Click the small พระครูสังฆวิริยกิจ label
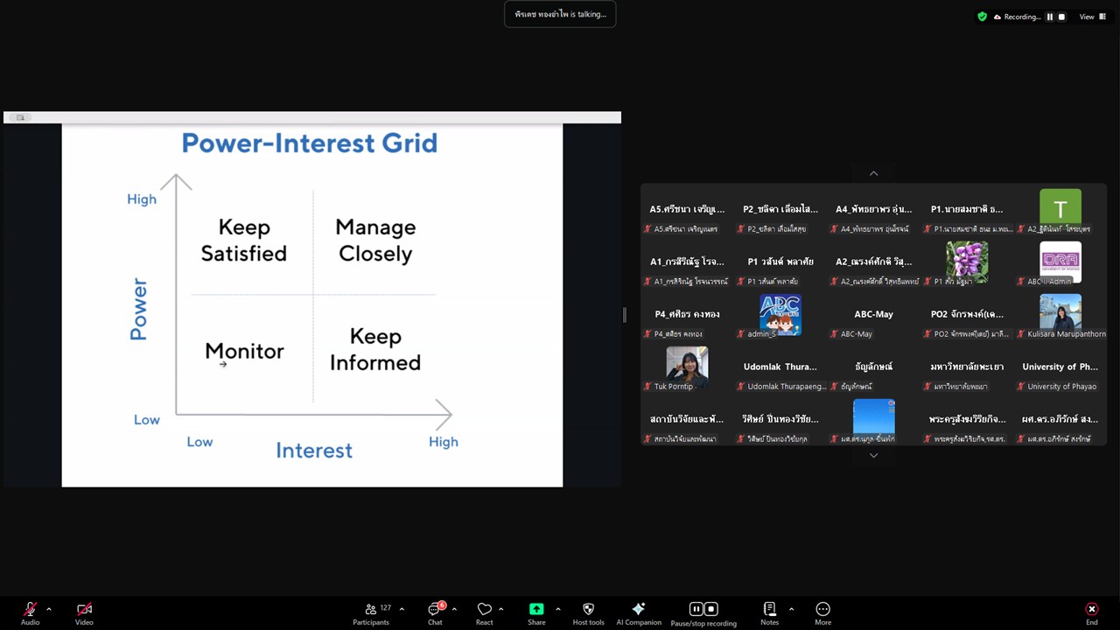Viewport: 1120px width, 630px height. (x=969, y=438)
